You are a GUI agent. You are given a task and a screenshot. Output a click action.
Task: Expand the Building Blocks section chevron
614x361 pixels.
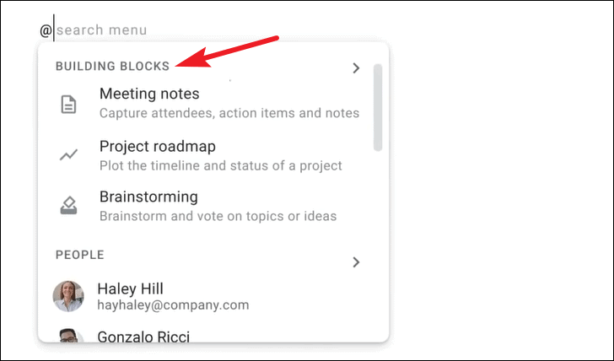pos(356,68)
